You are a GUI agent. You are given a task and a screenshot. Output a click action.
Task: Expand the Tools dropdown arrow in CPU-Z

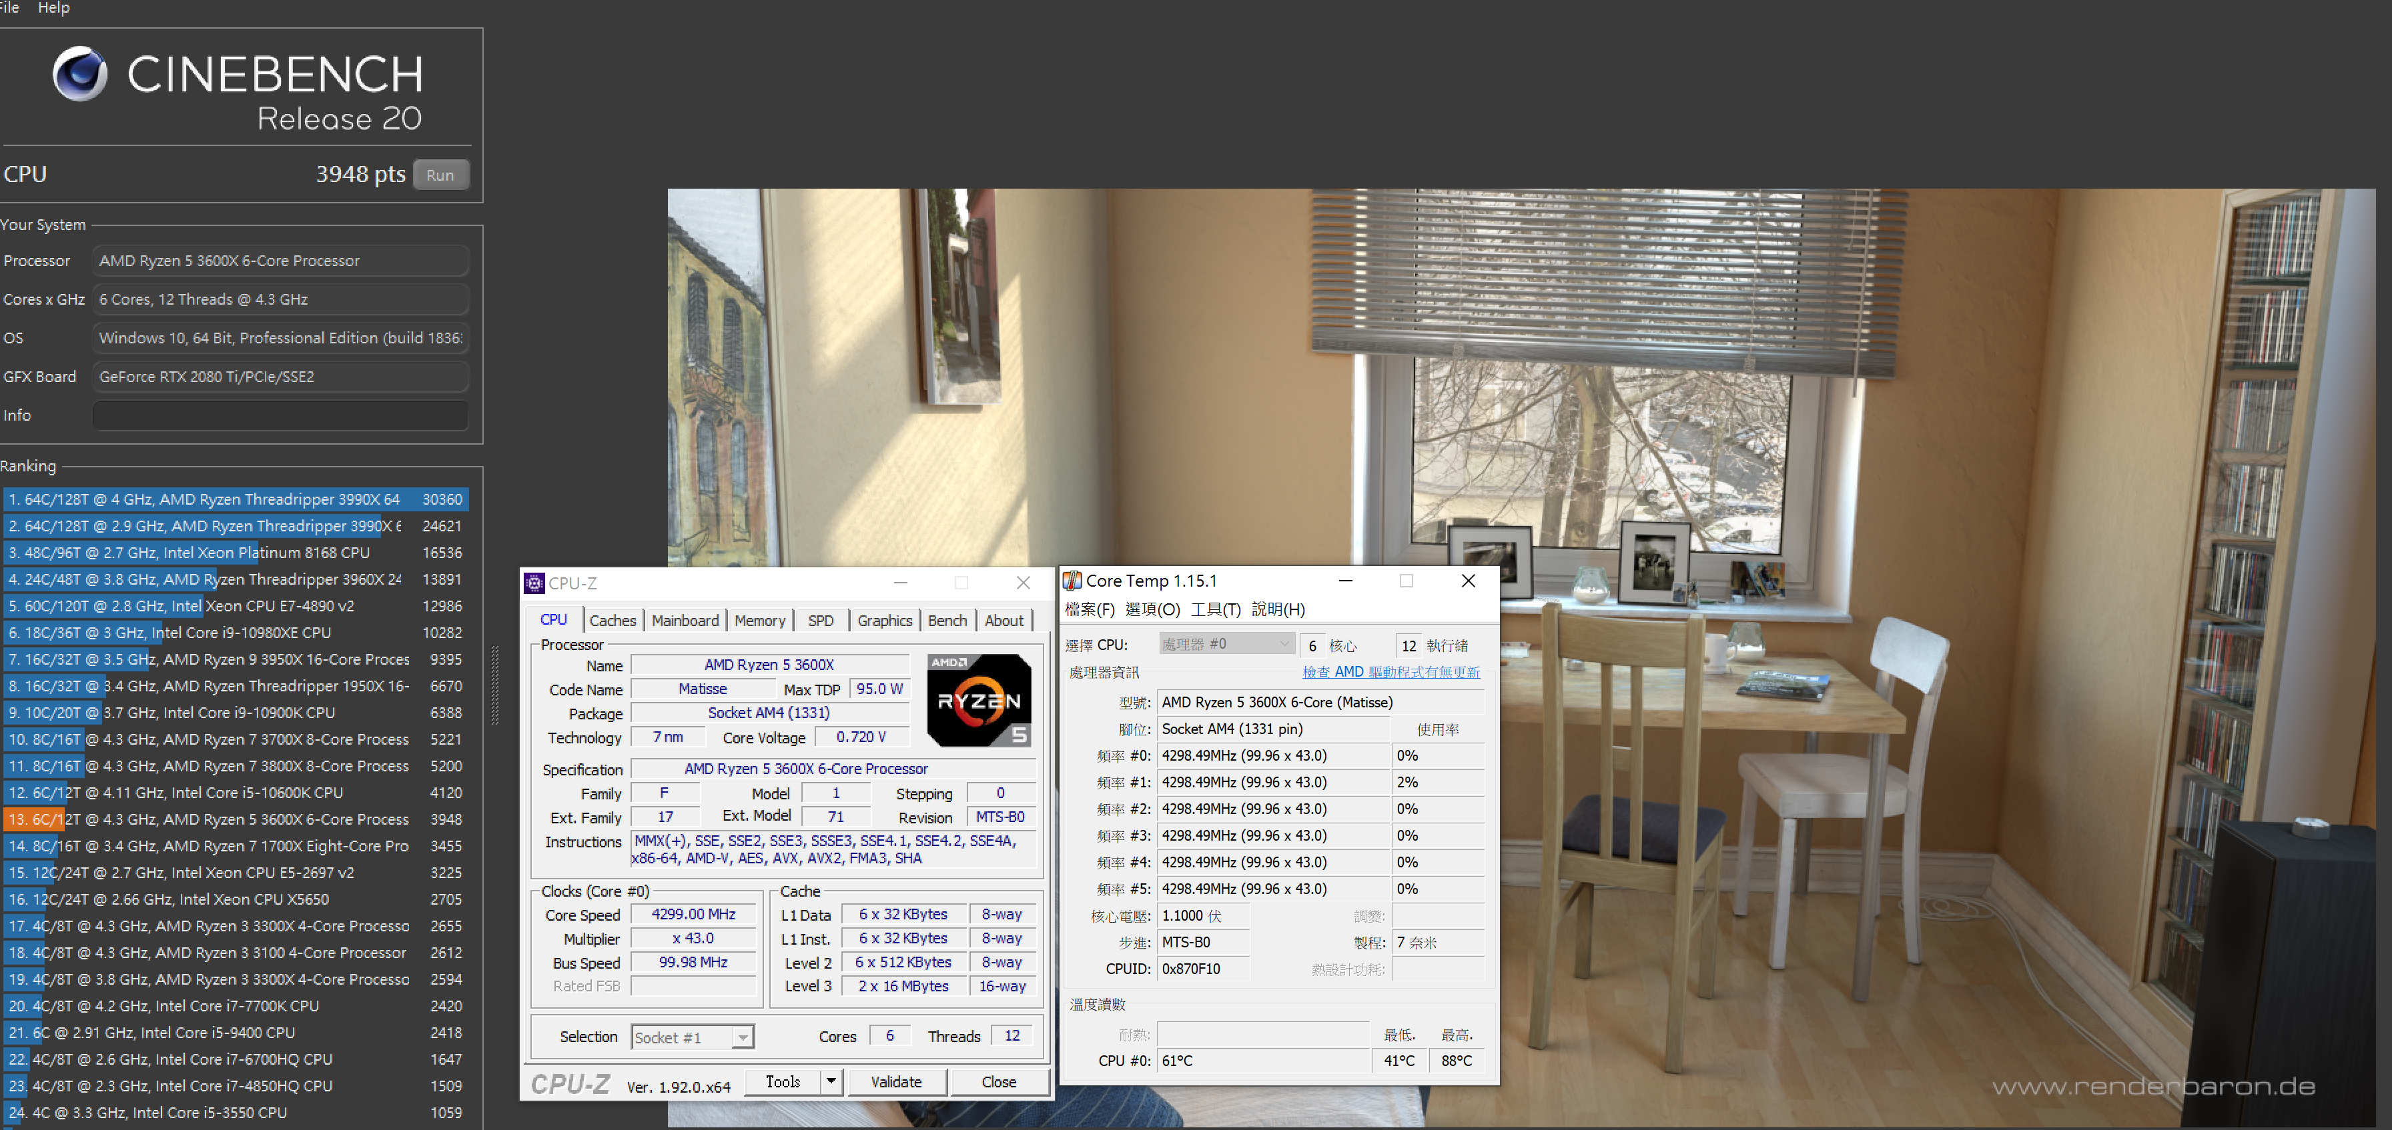point(832,1082)
